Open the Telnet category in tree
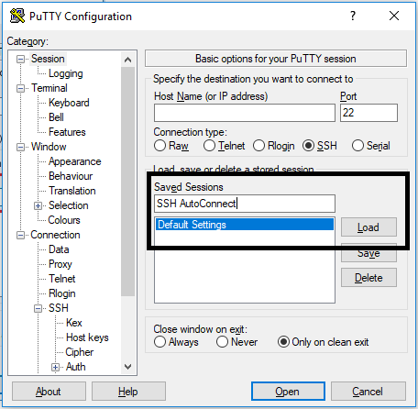 (62, 279)
